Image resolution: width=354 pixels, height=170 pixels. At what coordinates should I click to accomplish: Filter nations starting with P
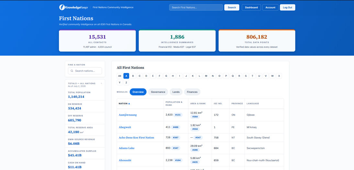click(x=226, y=76)
